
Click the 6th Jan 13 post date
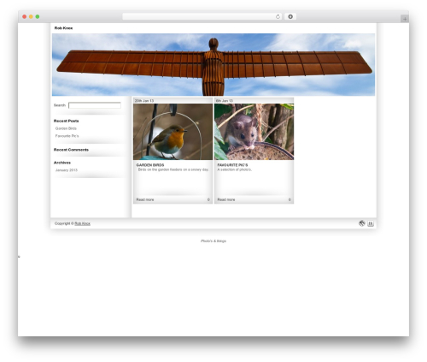click(225, 101)
